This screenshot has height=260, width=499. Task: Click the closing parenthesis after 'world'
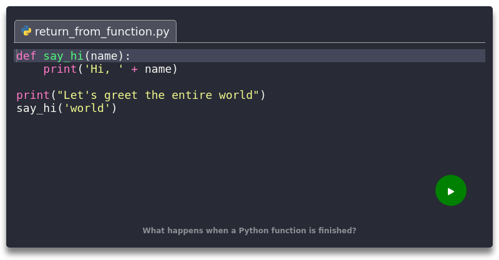pos(114,108)
